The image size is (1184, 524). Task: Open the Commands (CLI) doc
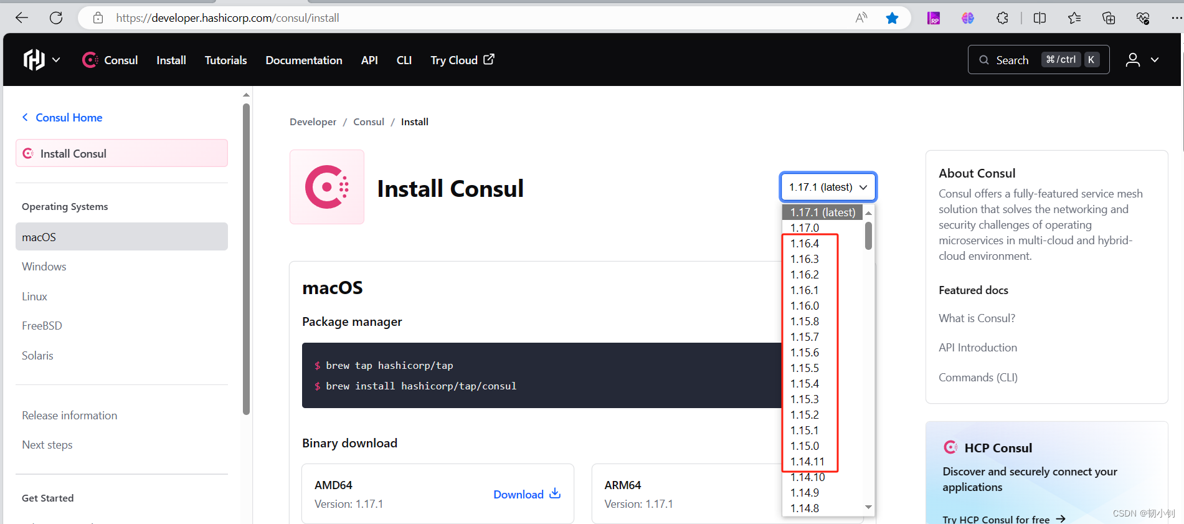coord(978,378)
